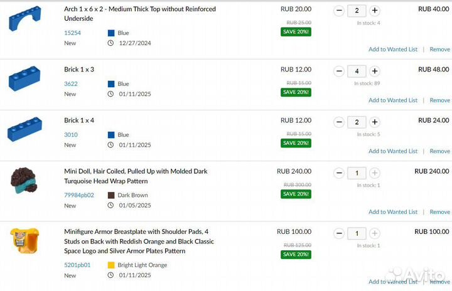
Task: Click the Bright Light Orange color swatch
Action: [111, 265]
